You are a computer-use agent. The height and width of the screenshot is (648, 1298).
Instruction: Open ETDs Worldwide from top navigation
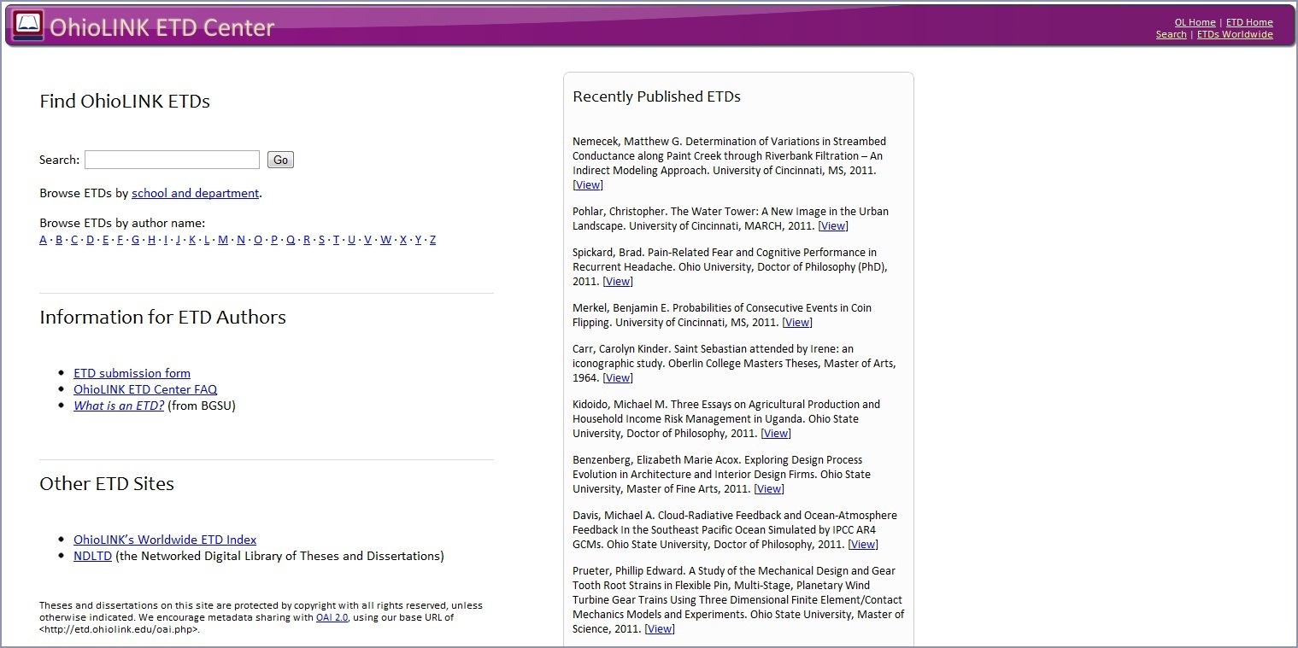point(1235,34)
